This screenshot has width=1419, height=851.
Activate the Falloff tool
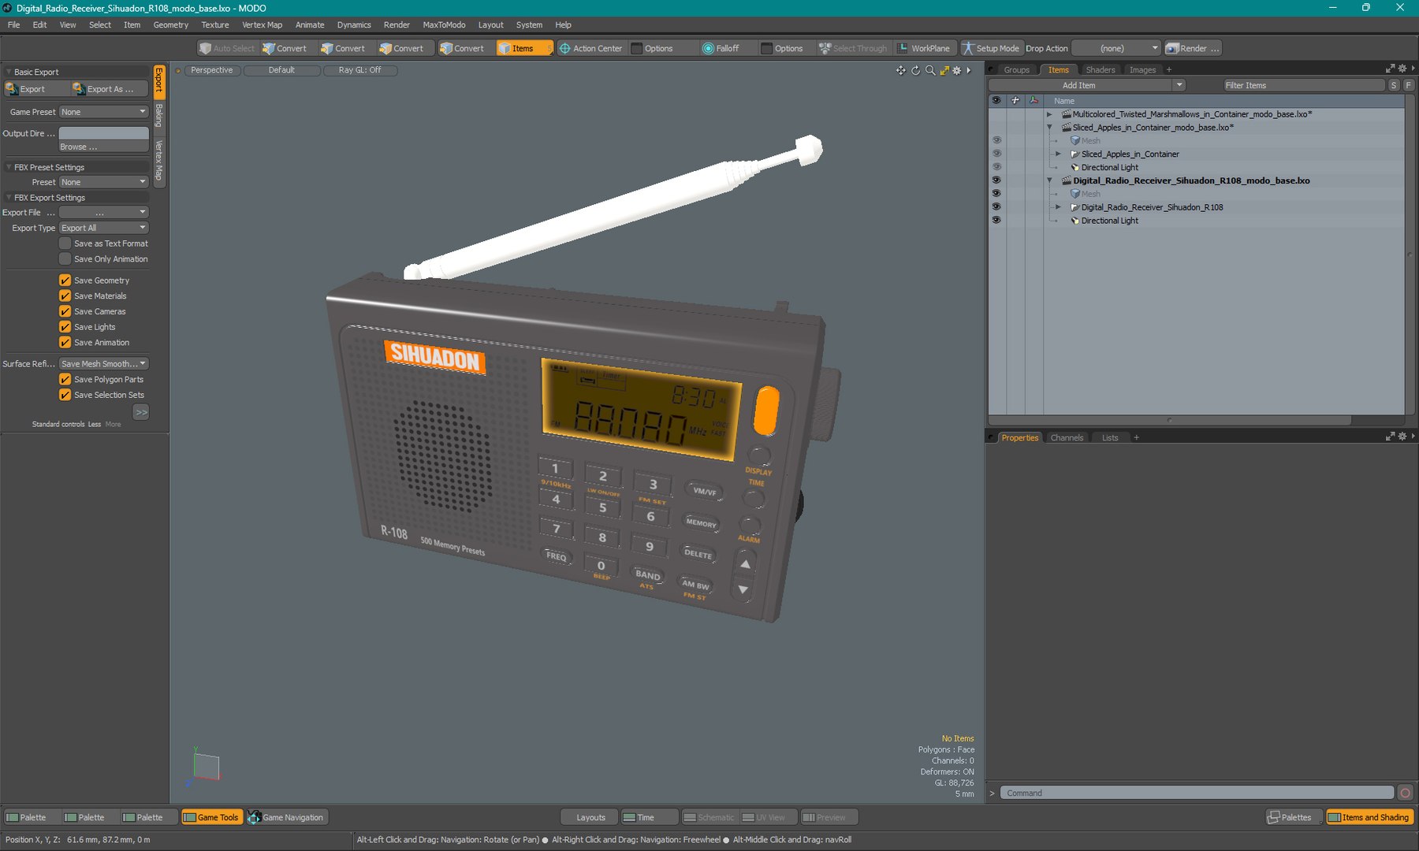[x=721, y=48]
